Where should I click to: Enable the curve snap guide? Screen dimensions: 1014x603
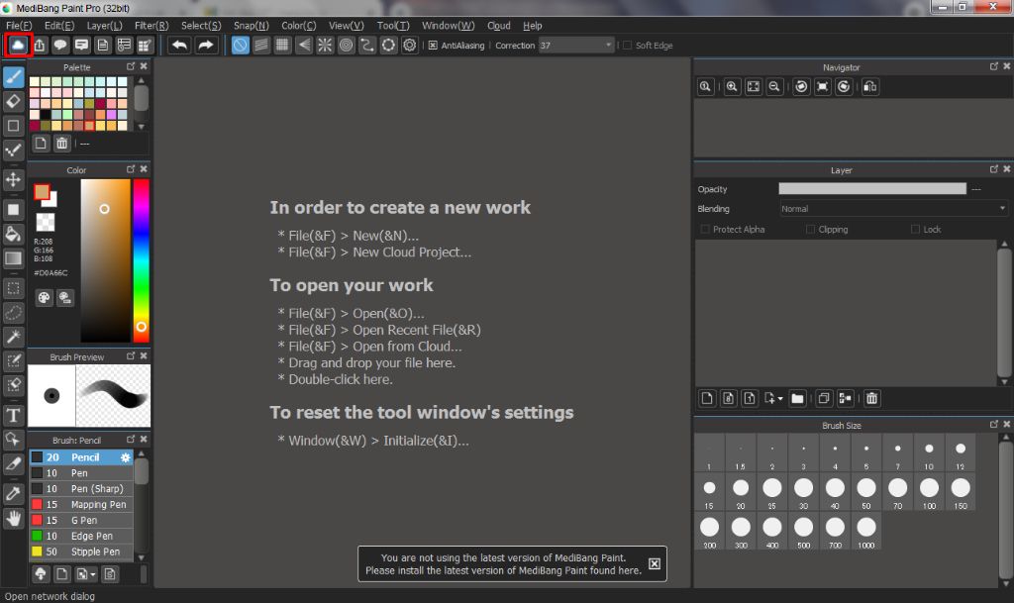pos(367,46)
